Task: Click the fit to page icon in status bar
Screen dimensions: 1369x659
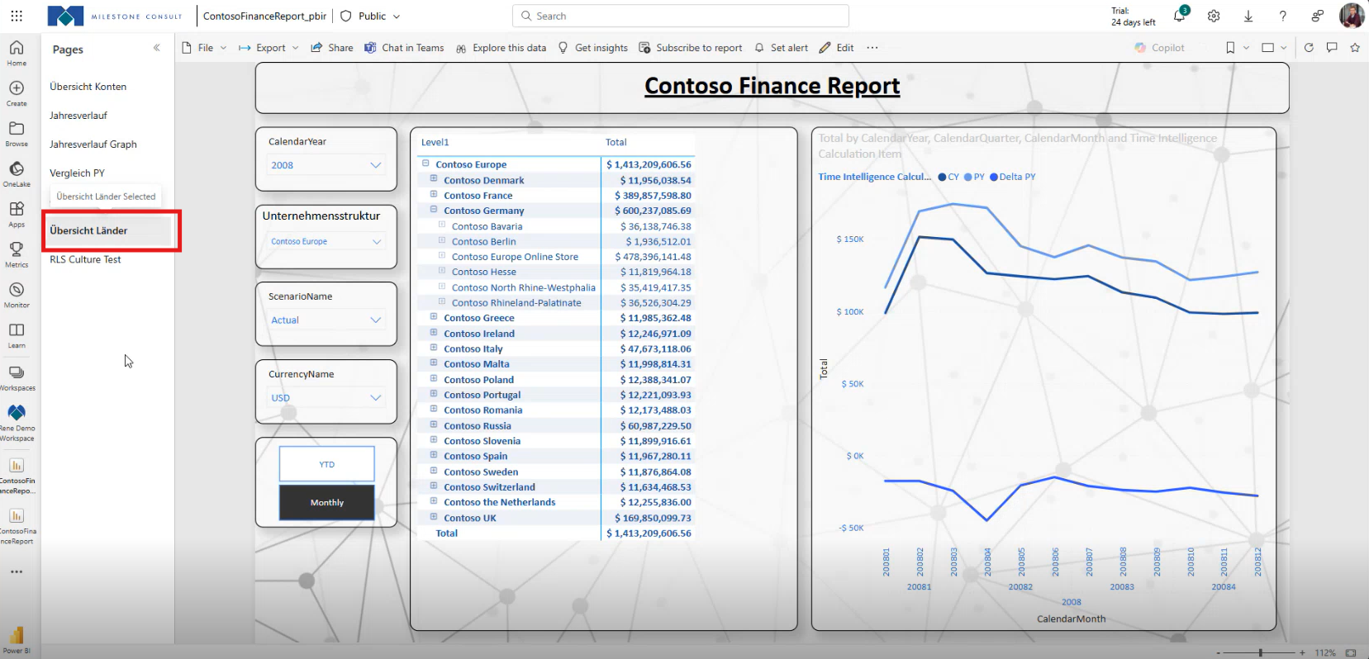Action: click(1351, 652)
